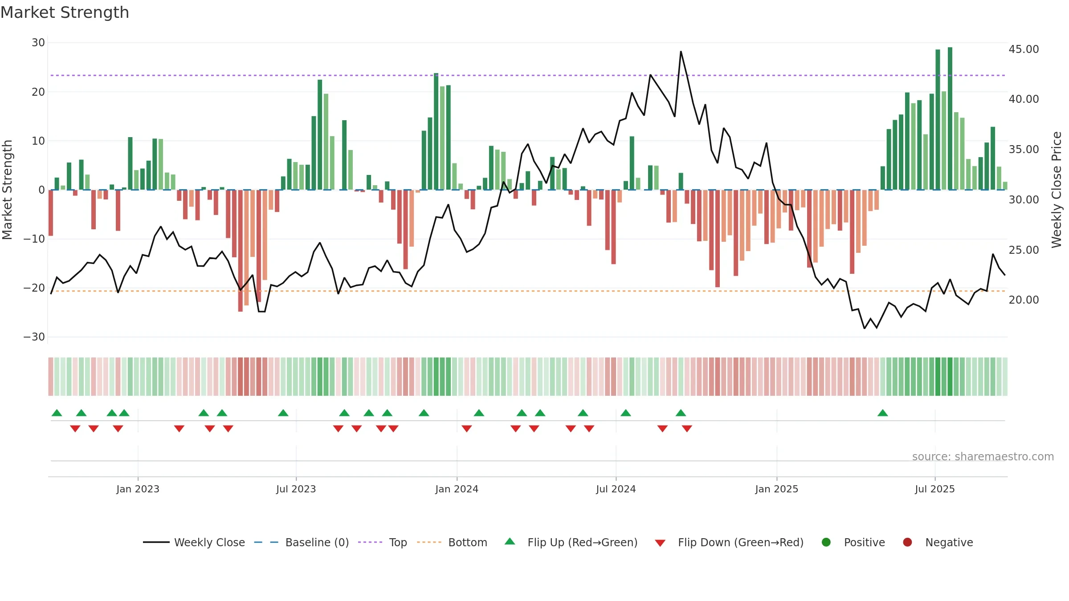Click the orange dotted Bottom line legend sample

pyautogui.click(x=429, y=542)
